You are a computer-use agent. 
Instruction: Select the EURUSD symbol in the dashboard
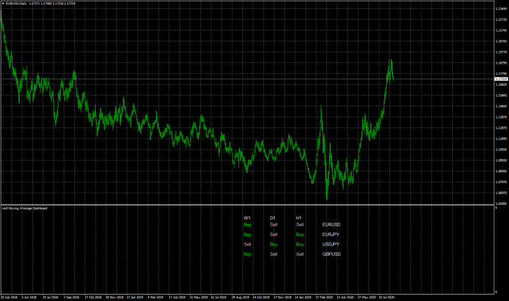[331, 225]
